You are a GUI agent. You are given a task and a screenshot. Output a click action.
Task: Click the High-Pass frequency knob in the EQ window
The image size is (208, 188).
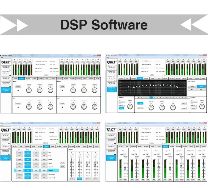pos(130,107)
